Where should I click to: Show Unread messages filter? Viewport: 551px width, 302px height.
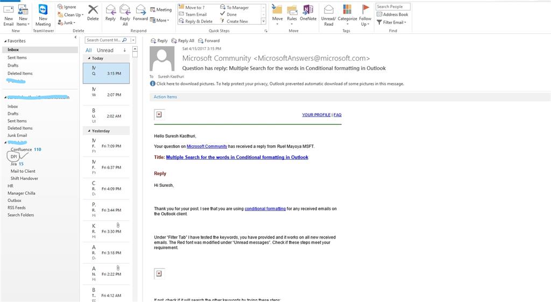click(105, 50)
